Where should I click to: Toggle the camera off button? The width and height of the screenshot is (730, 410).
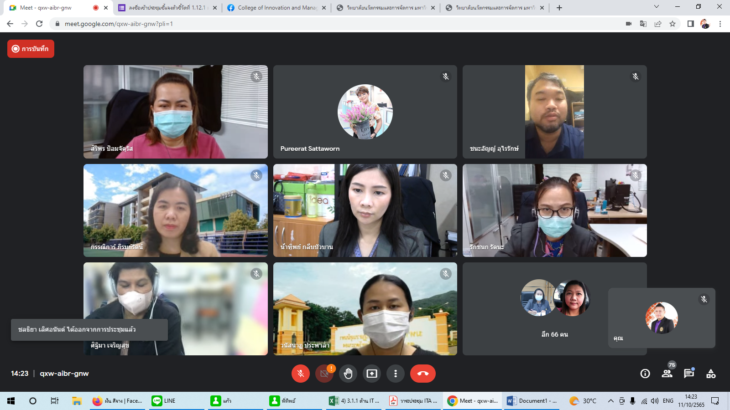(x=324, y=374)
